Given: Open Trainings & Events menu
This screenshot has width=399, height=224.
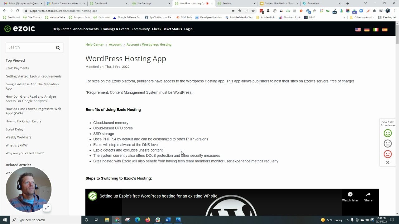Looking at the screenshot, I should [x=115, y=29].
